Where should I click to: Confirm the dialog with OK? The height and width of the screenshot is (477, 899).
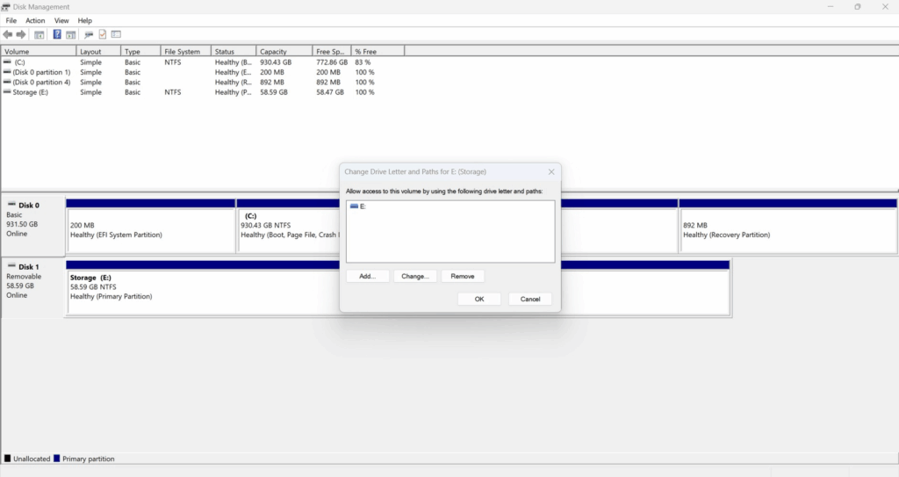point(479,299)
